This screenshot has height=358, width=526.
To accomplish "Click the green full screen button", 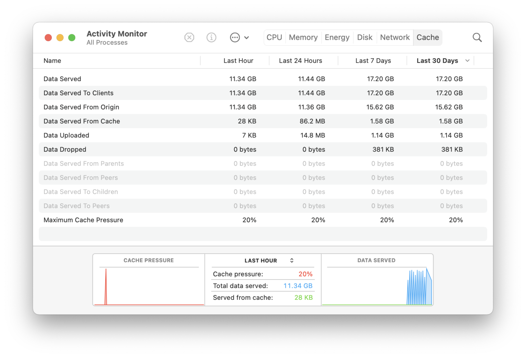I will 72,38.
